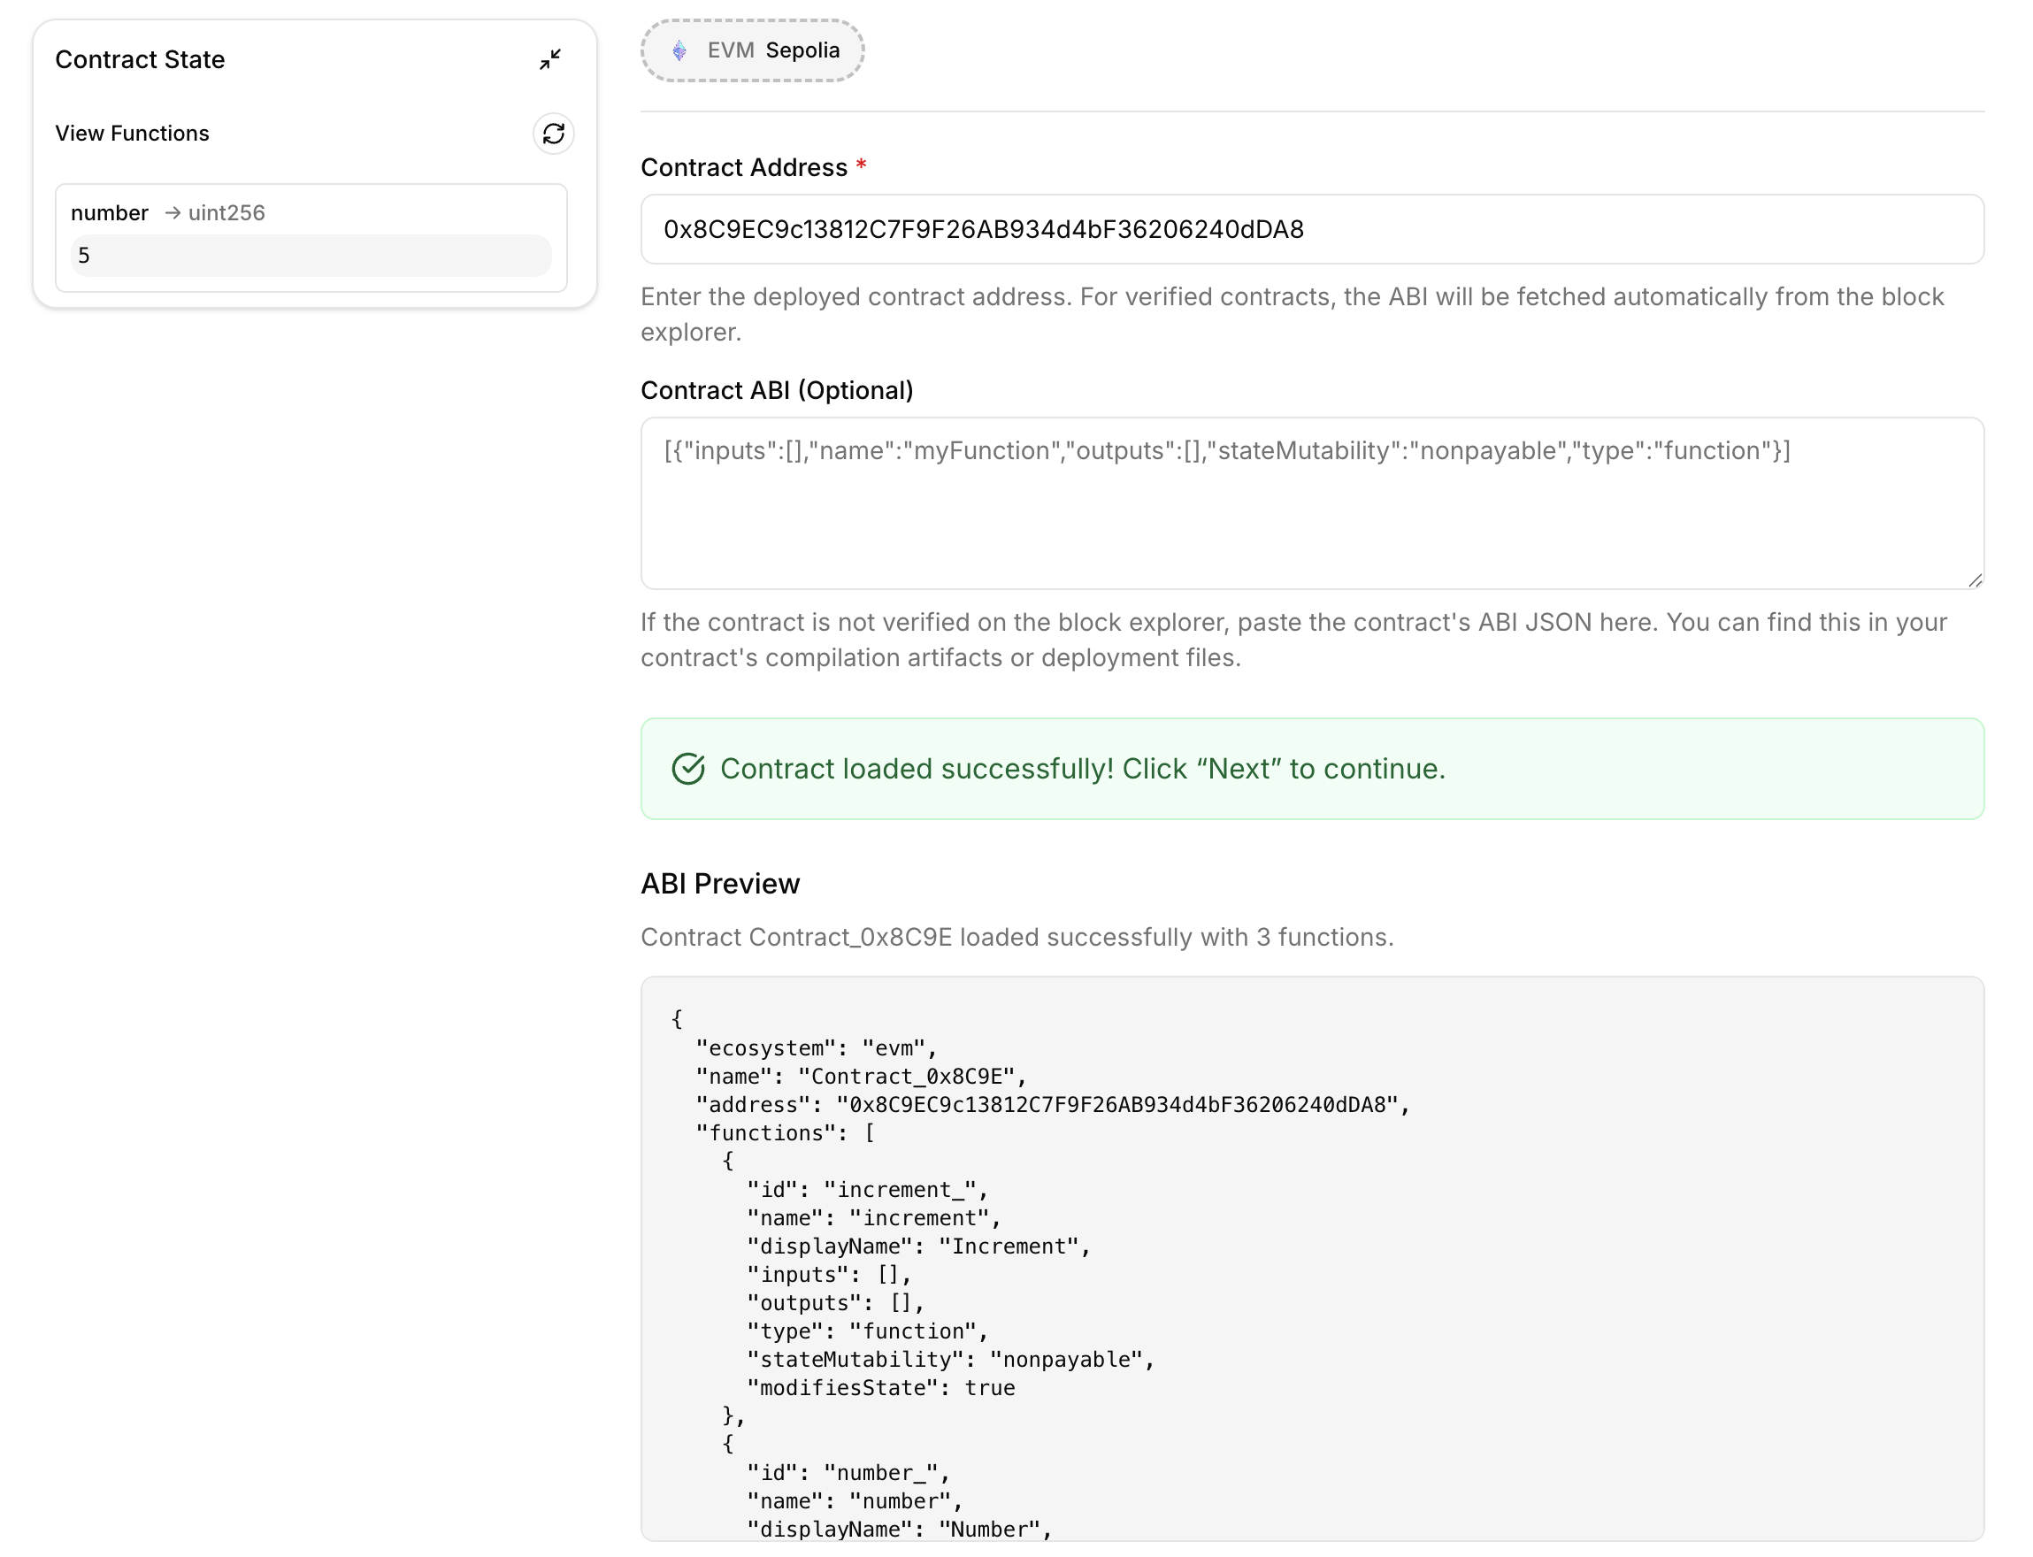Viewport: 2033px width, 1557px height.
Task: Click the Ethereum logo in network badge
Action: pos(679,51)
